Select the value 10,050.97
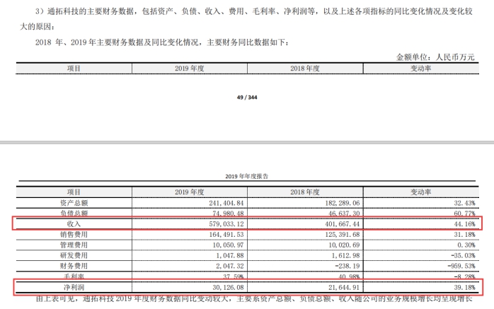 pyautogui.click(x=228, y=245)
